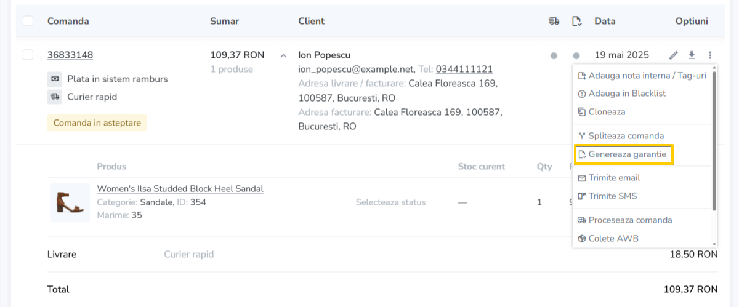
Task: Click the phone number 0344111121
Action: [x=464, y=69]
